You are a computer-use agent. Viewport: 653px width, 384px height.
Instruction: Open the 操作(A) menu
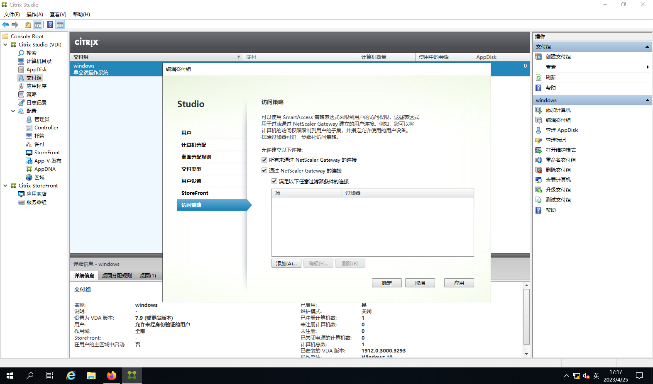[x=34, y=15]
